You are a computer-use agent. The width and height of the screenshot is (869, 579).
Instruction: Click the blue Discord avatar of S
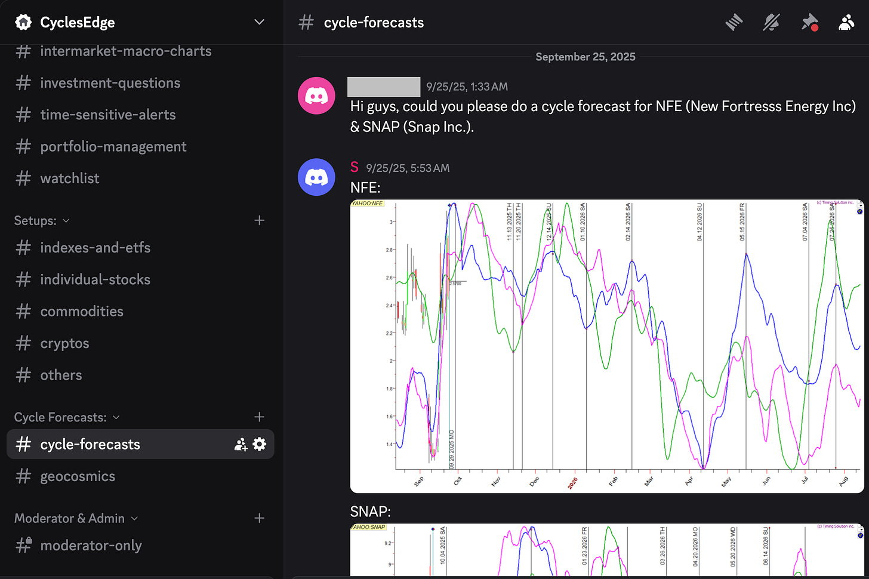click(316, 177)
